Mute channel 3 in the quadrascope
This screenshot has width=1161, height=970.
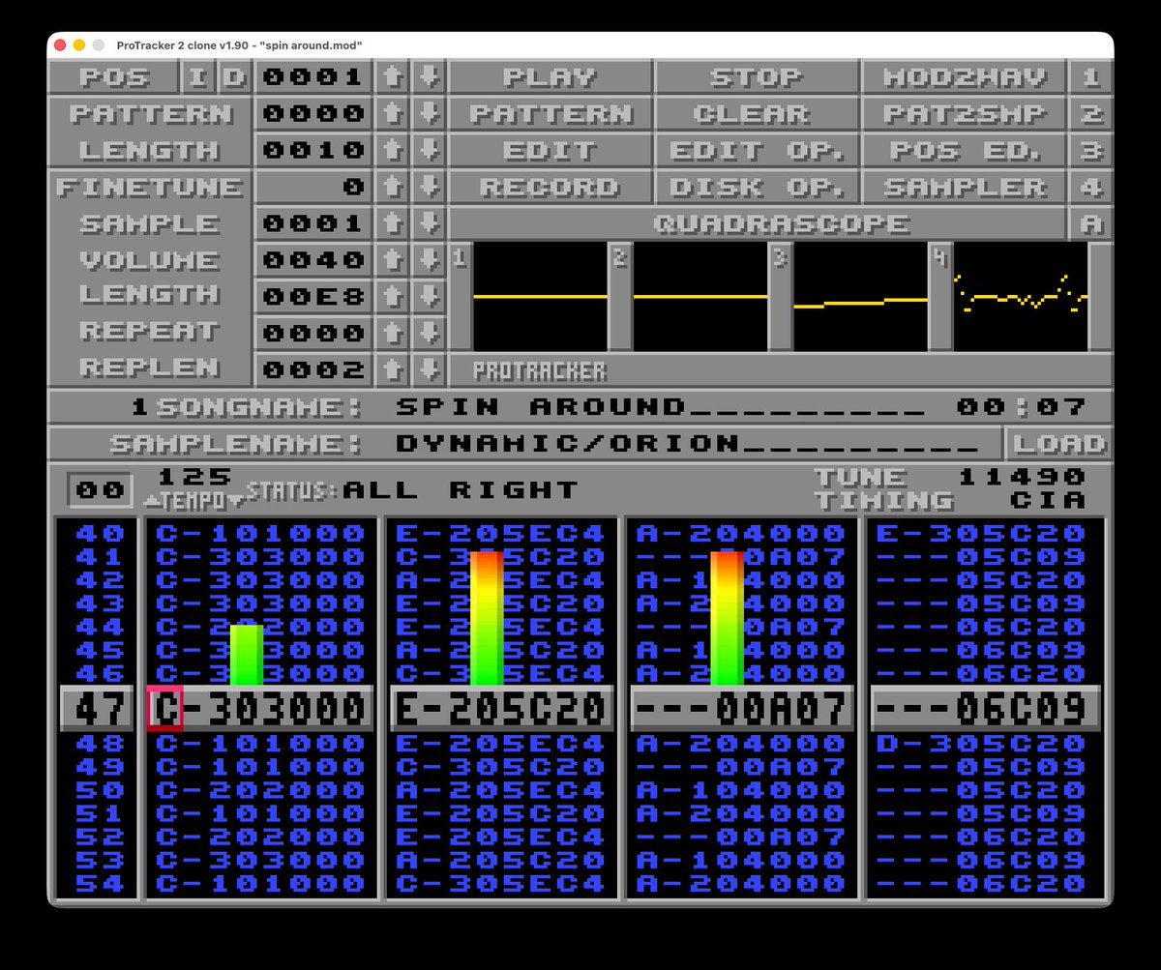tap(861, 296)
